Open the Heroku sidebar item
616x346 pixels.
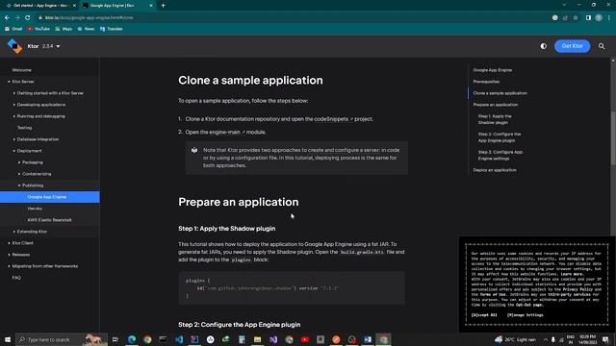pos(35,209)
